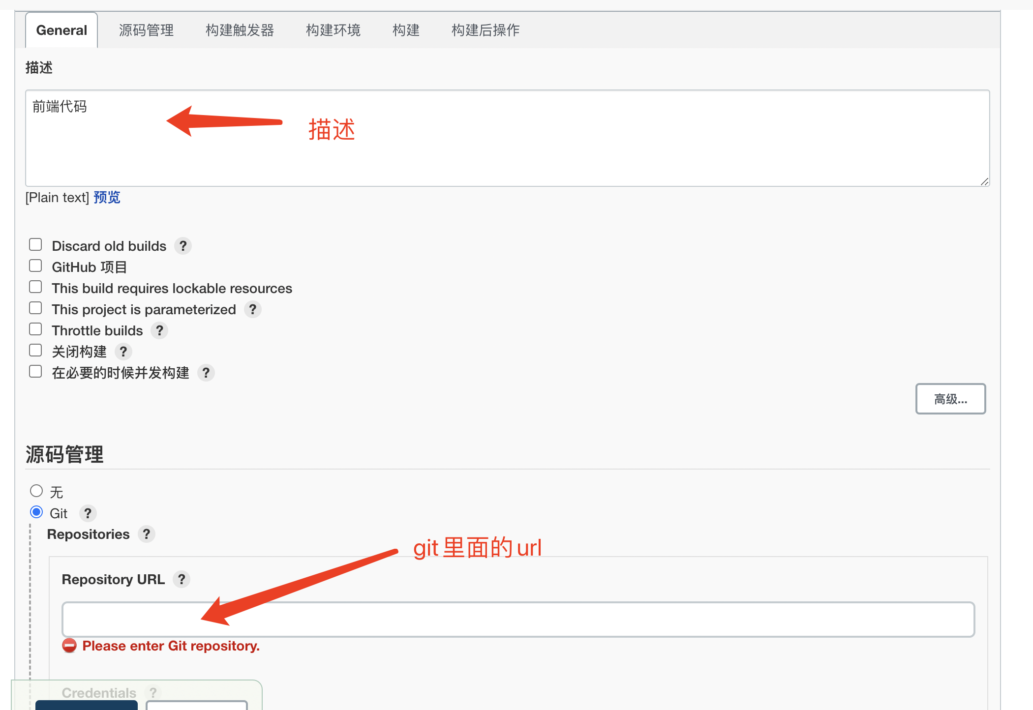Check the GitHub 项目 checkbox
Viewport: 1033px width, 710px height.
(35, 266)
